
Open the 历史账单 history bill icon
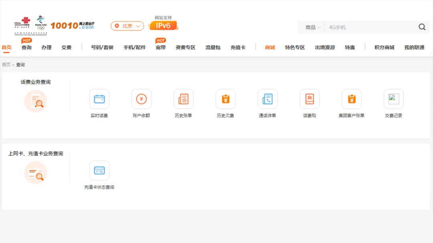(x=183, y=99)
